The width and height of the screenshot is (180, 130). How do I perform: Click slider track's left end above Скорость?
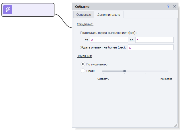pos(103,71)
